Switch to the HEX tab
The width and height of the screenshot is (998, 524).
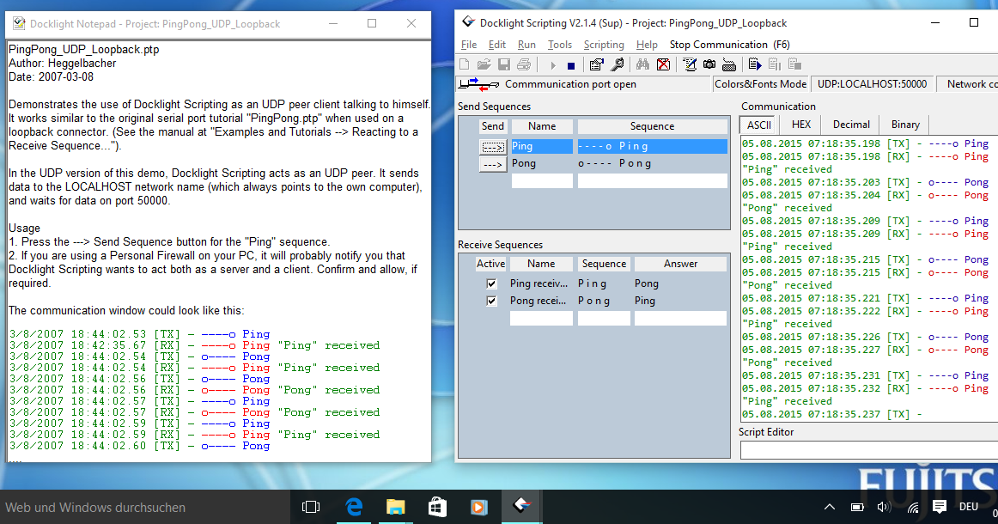point(800,125)
